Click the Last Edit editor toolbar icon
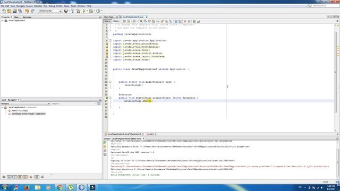340x191 pixels. click(x=124, y=21)
